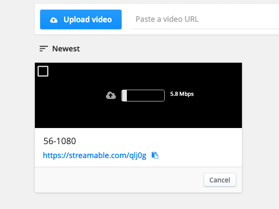This screenshot has height=209, width=279.
Task: Click the 56-1080 video title
Action: click(60, 141)
